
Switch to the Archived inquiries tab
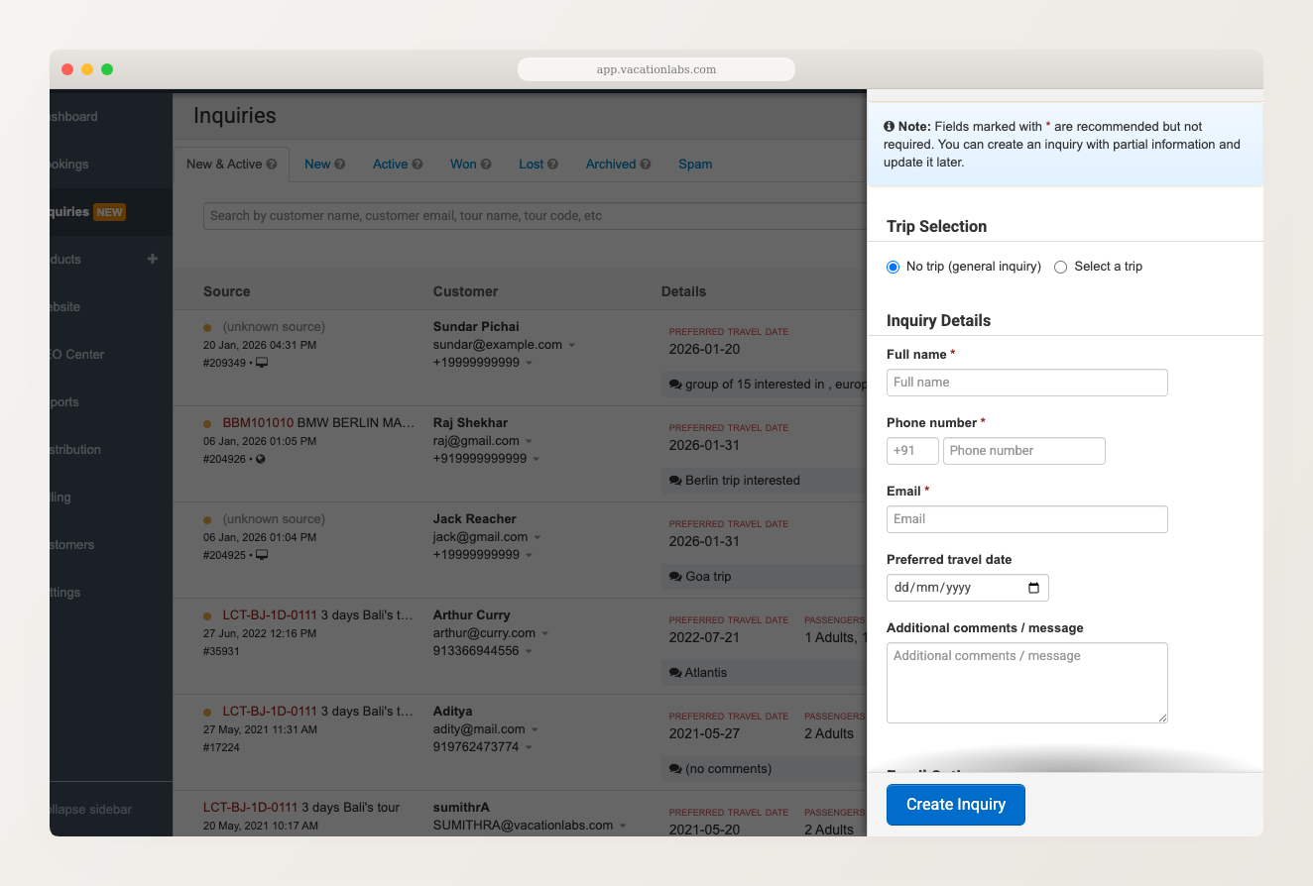pyautogui.click(x=611, y=164)
